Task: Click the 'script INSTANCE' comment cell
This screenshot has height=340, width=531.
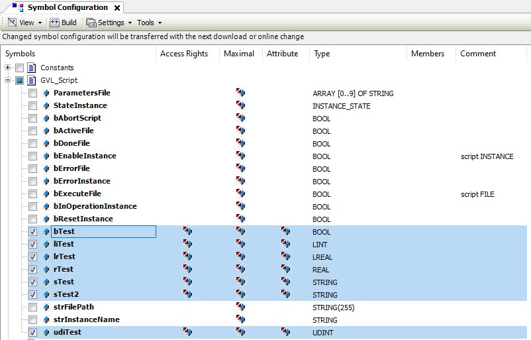Action: click(487, 156)
